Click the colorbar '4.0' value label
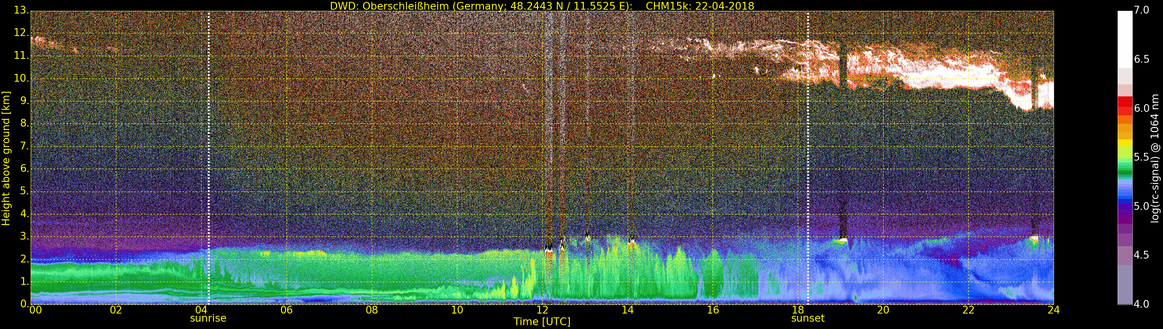 [x=1141, y=304]
